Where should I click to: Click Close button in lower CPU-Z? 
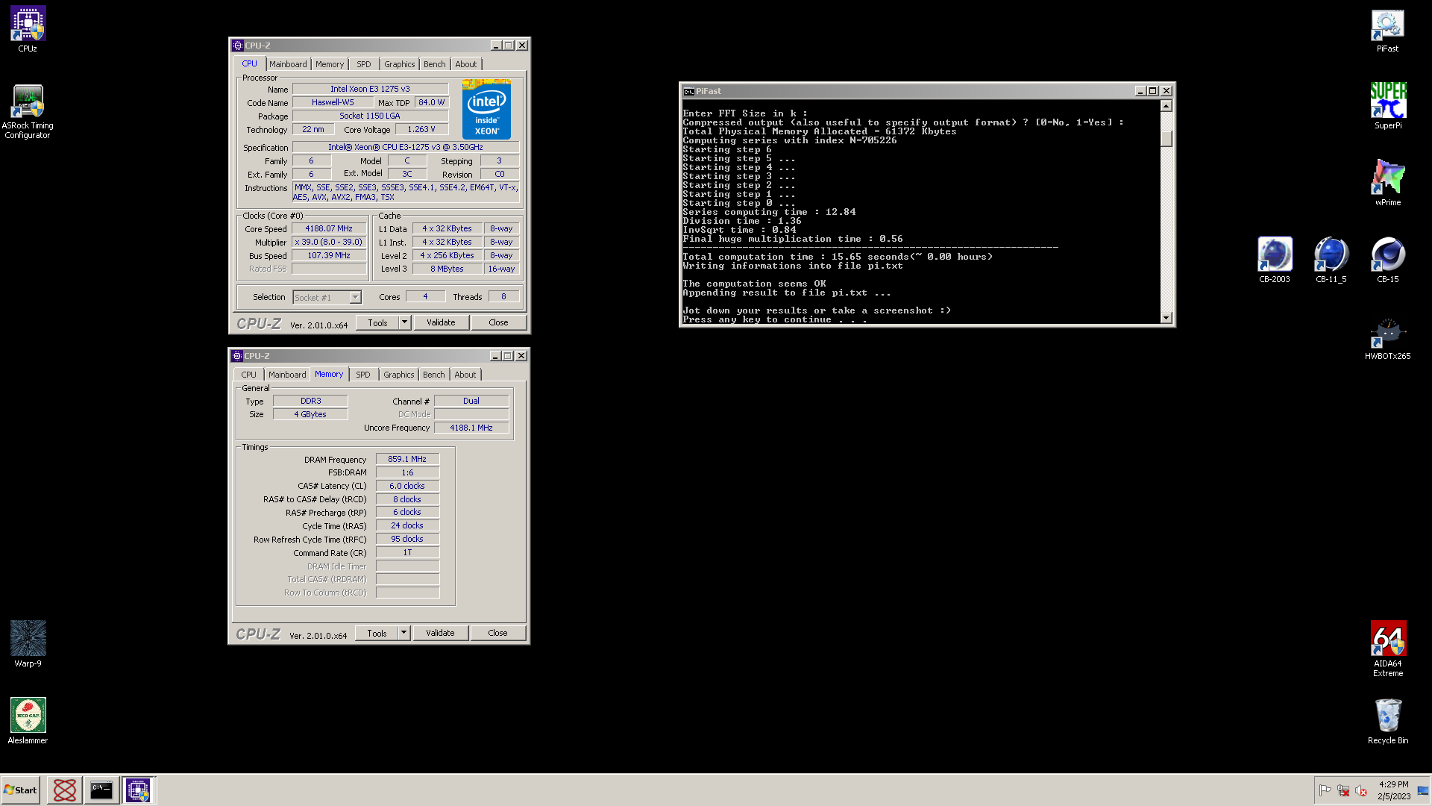point(498,633)
